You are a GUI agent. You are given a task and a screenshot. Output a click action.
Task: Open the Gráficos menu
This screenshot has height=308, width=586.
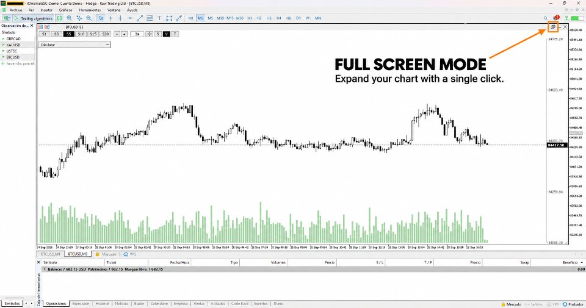pyautogui.click(x=65, y=10)
